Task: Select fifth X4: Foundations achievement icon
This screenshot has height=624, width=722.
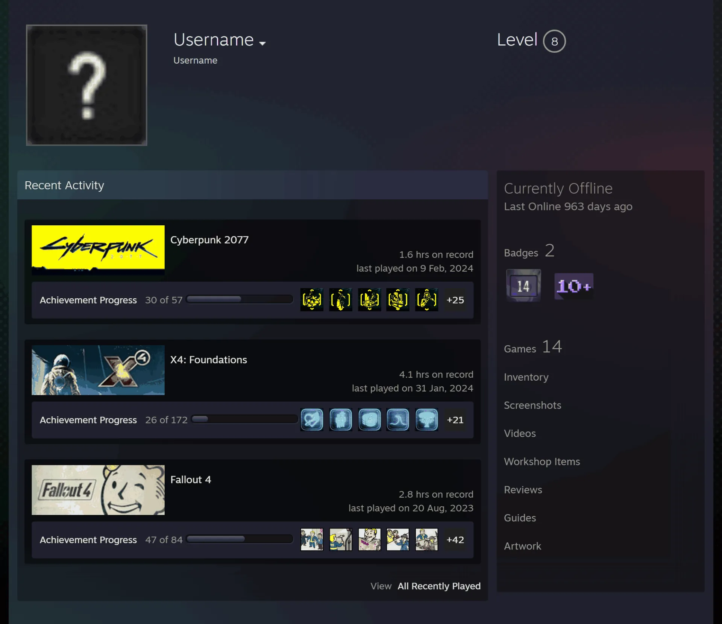Action: (x=427, y=420)
